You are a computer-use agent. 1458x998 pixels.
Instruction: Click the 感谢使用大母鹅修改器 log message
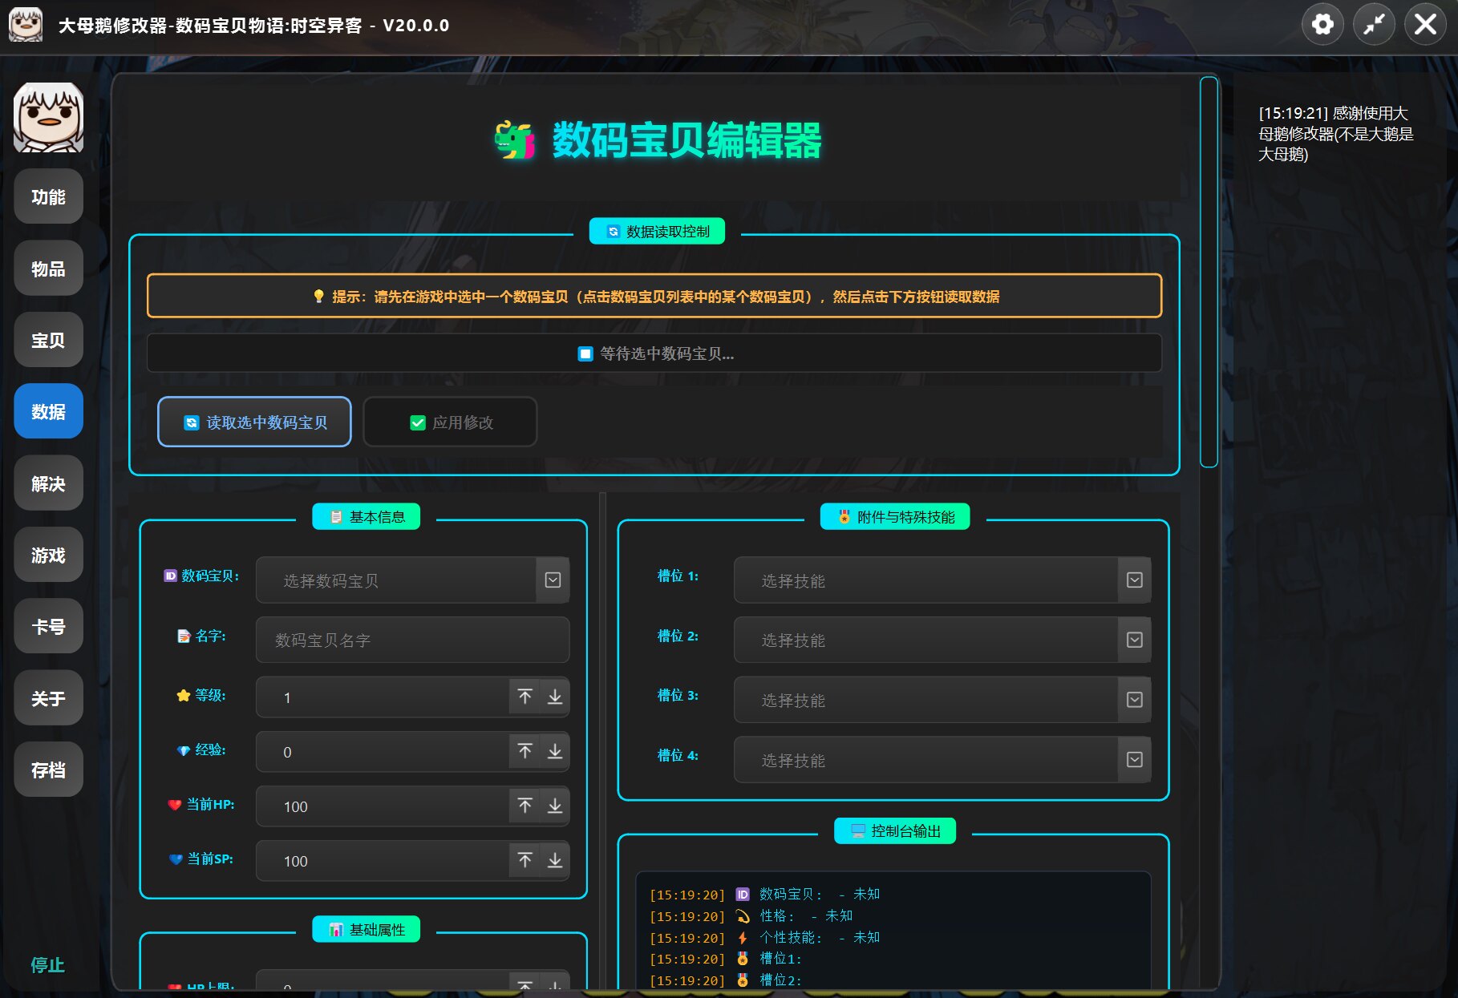[x=1336, y=133]
